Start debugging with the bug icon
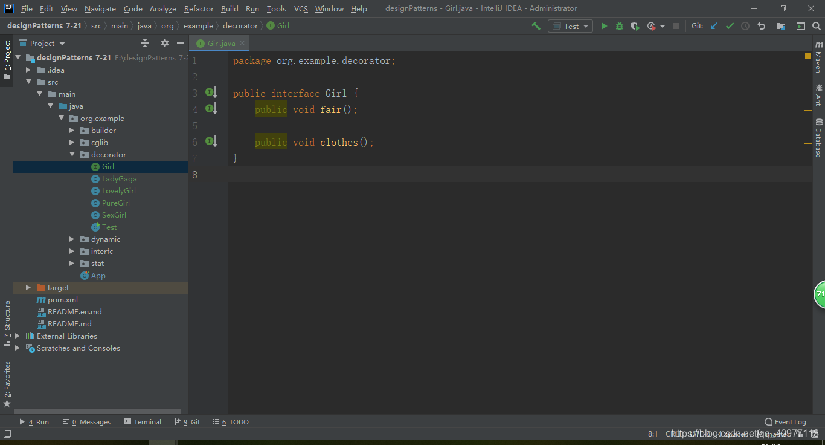 pyautogui.click(x=620, y=26)
